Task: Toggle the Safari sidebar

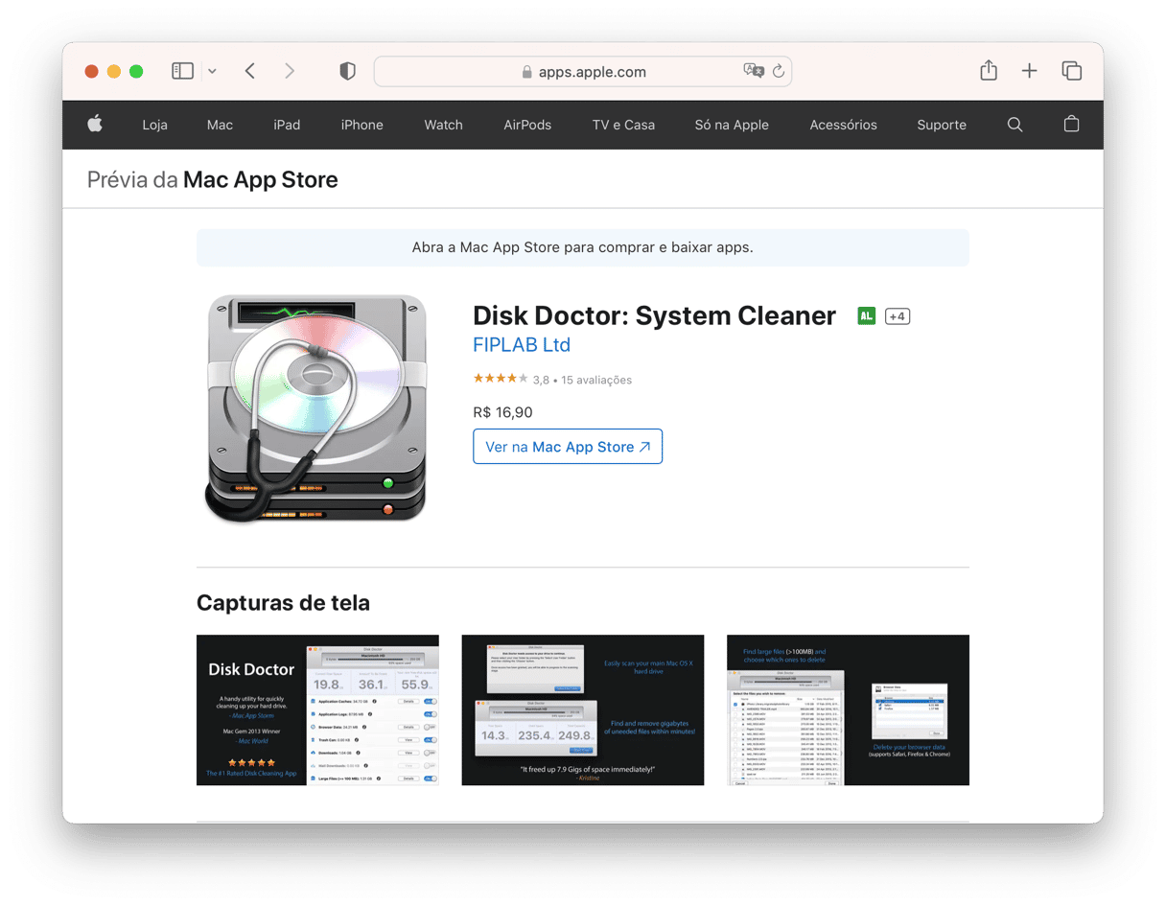Action: tap(182, 71)
